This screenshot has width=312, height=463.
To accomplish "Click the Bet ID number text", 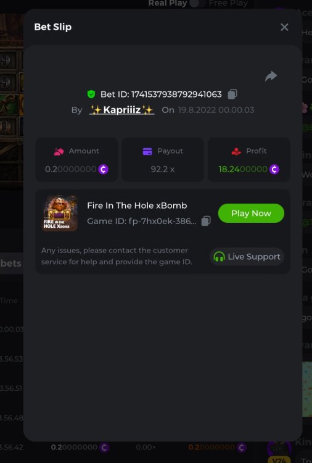I will pyautogui.click(x=176, y=94).
